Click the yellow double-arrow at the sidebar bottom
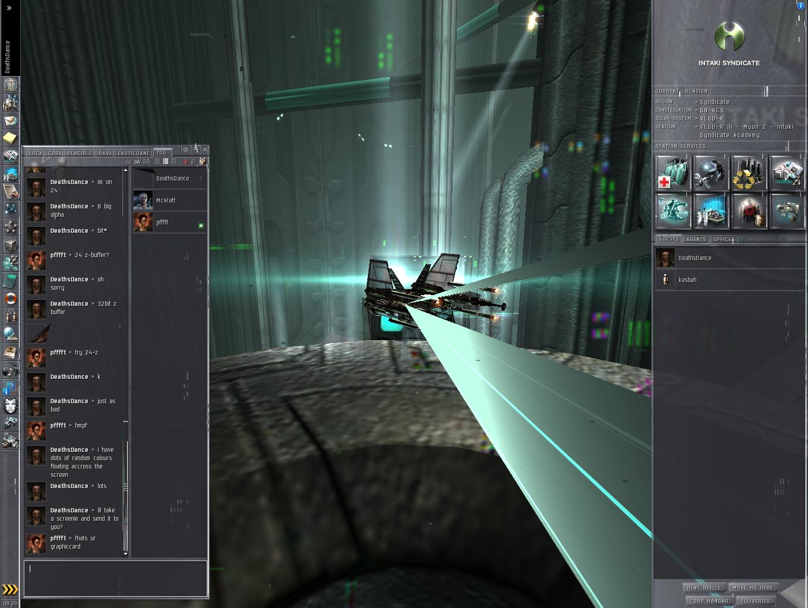Screen dimensions: 808x608 [x=10, y=590]
